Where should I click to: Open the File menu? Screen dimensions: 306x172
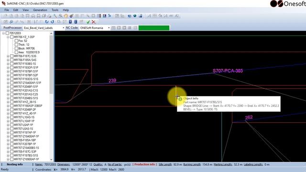7,10
